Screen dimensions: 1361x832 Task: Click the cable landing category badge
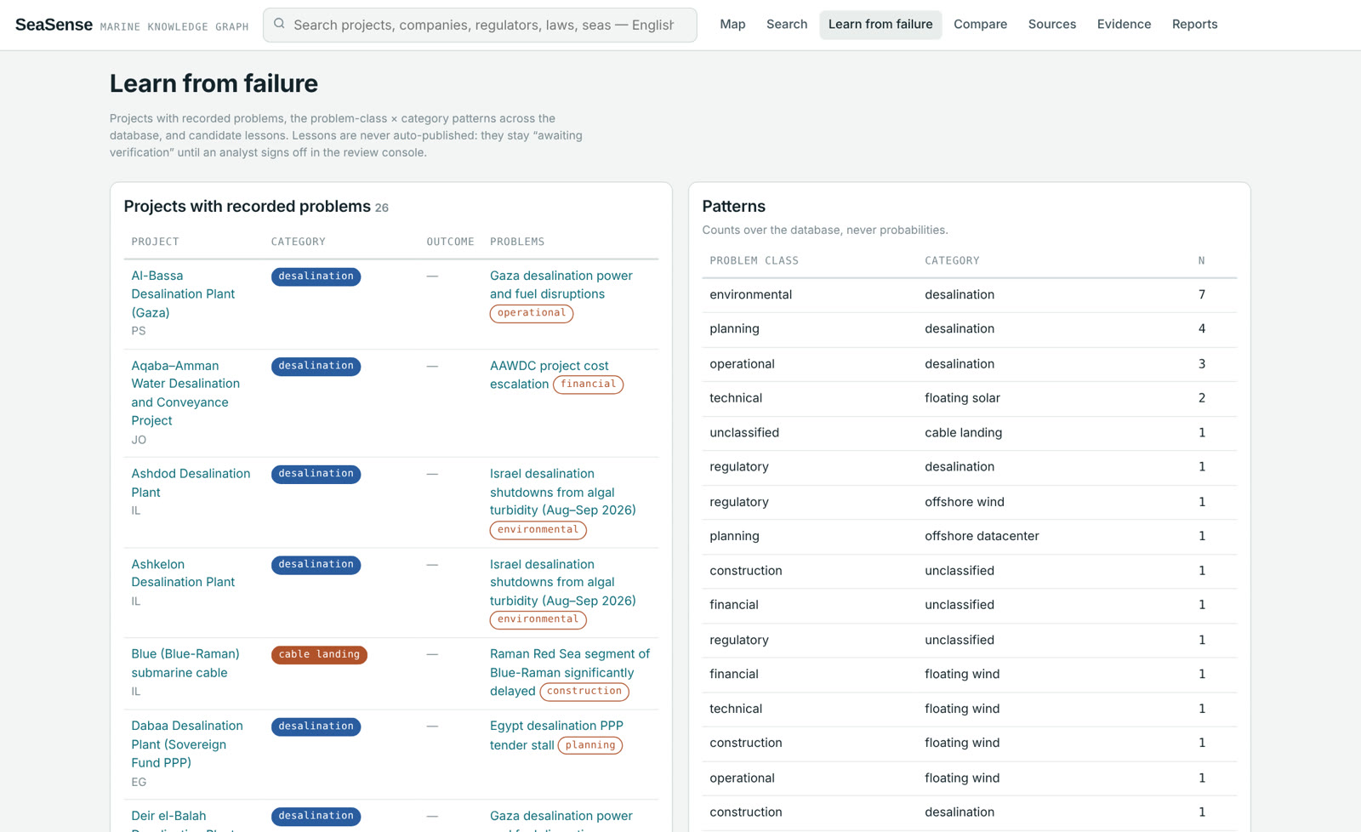click(319, 654)
